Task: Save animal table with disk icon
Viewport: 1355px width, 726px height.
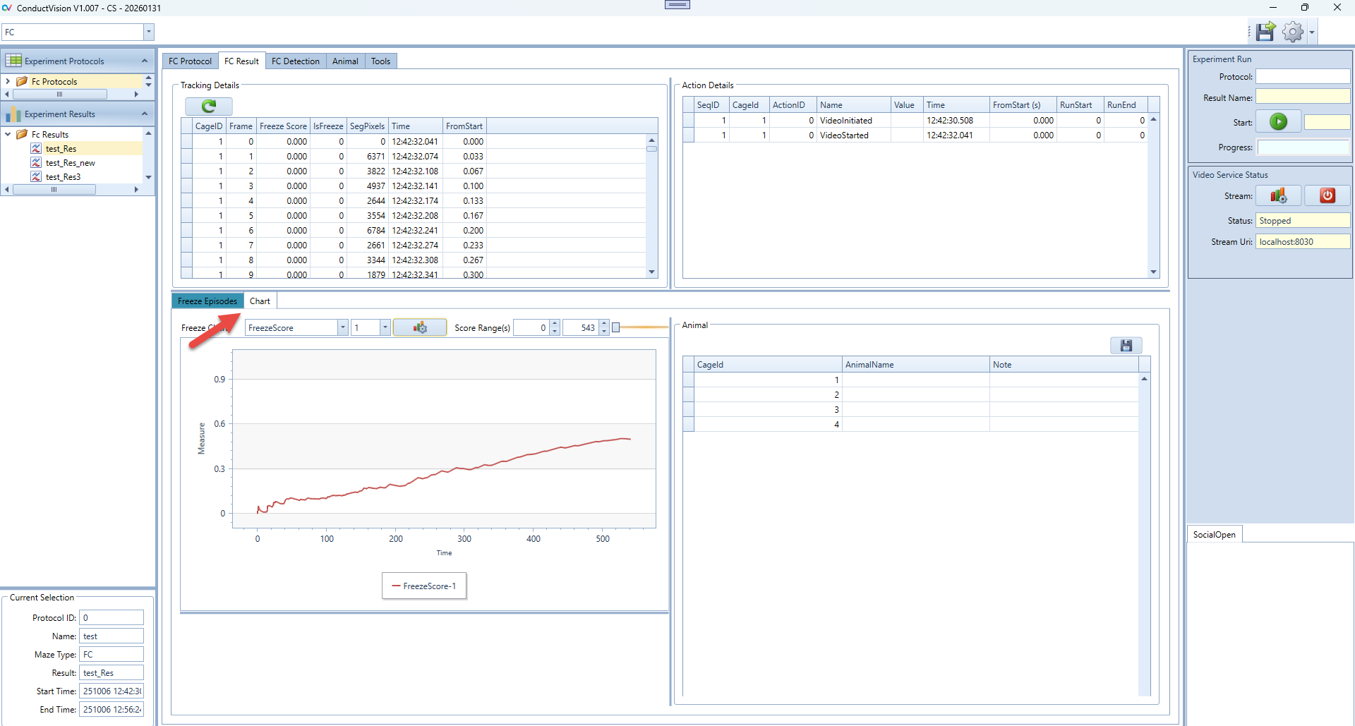Action: point(1126,346)
